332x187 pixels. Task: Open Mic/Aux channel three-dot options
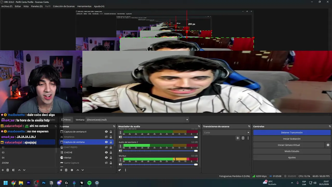click(120, 160)
